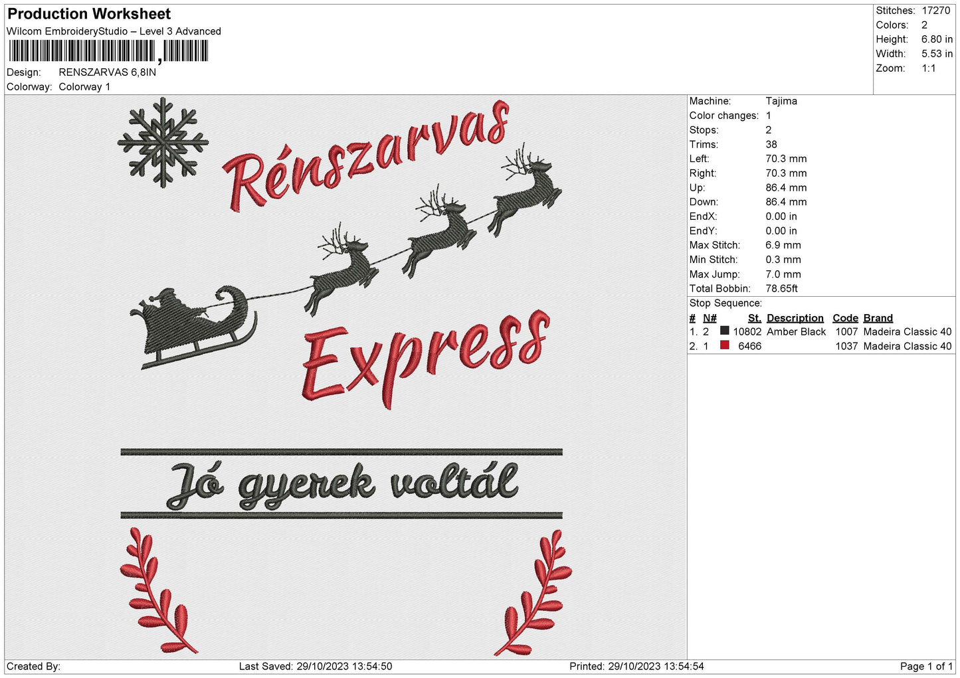
Task: Click the snowflake in the design preview
Action: [x=163, y=141]
